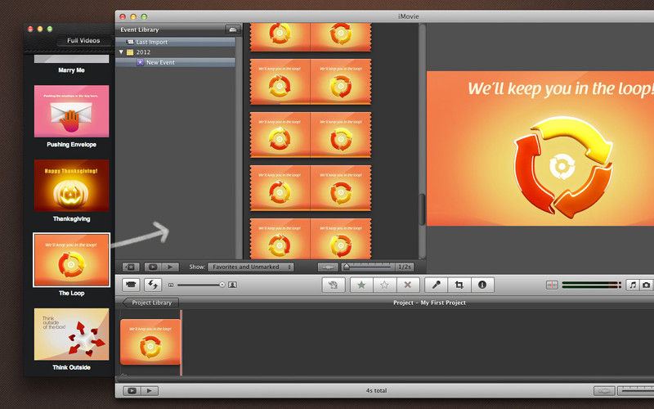The width and height of the screenshot is (654, 409).
Task: Add selection to project with edit tool
Action: click(x=333, y=285)
